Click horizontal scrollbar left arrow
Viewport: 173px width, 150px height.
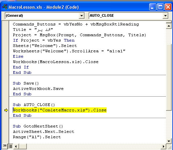click(16, 146)
